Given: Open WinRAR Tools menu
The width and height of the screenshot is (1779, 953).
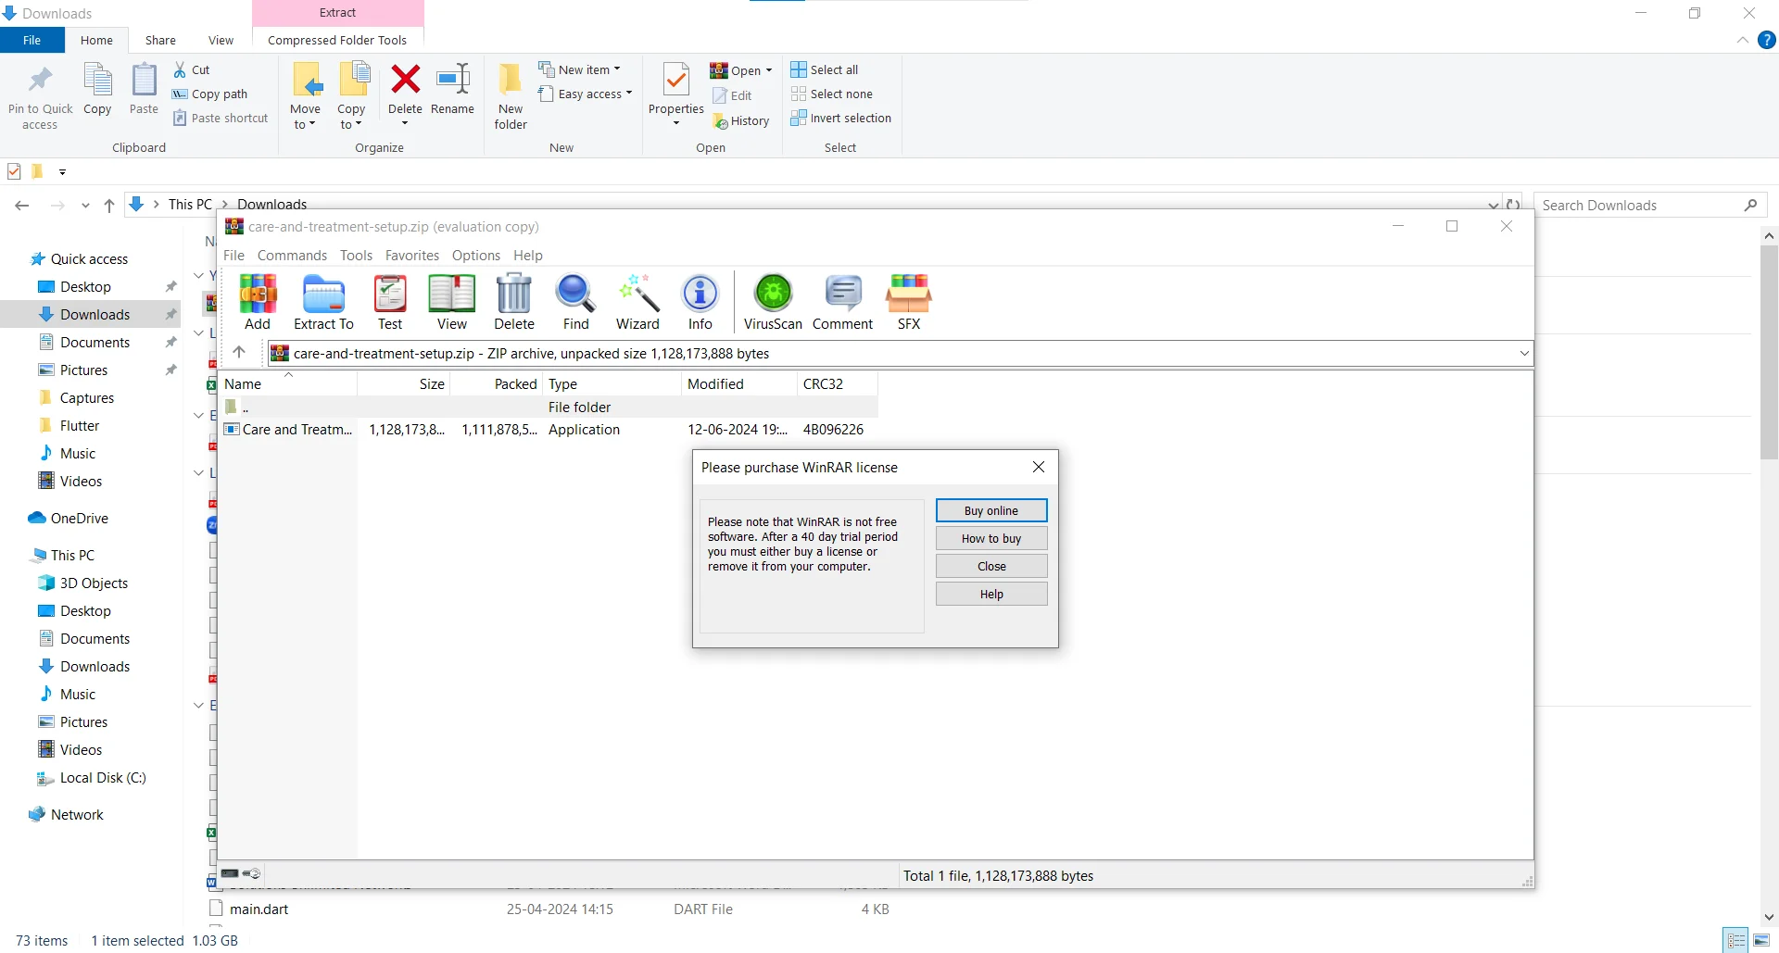Looking at the screenshot, I should tap(356, 255).
